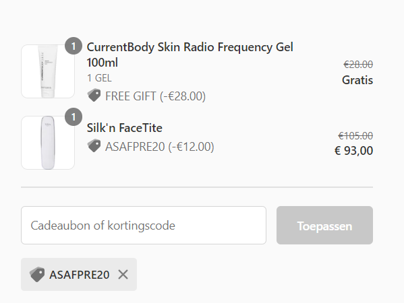404x303 pixels.
Task: Click the struck-through €105.00 price
Action: 355,135
